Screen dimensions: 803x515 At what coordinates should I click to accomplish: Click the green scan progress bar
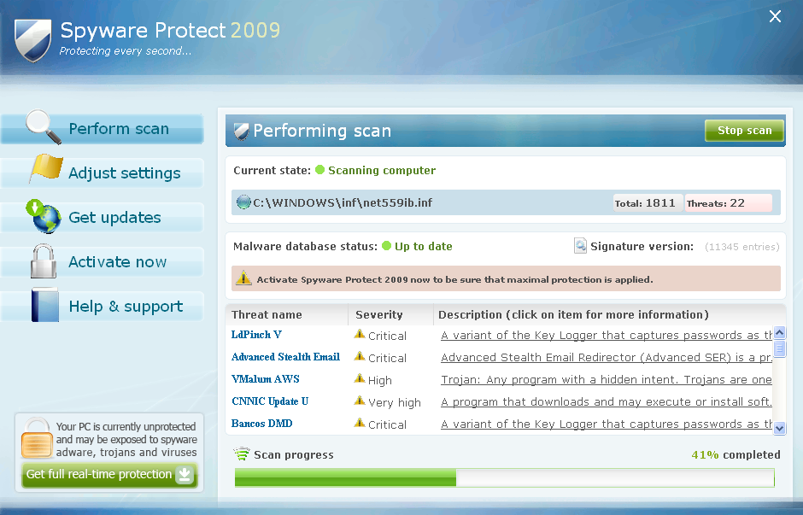tap(504, 477)
